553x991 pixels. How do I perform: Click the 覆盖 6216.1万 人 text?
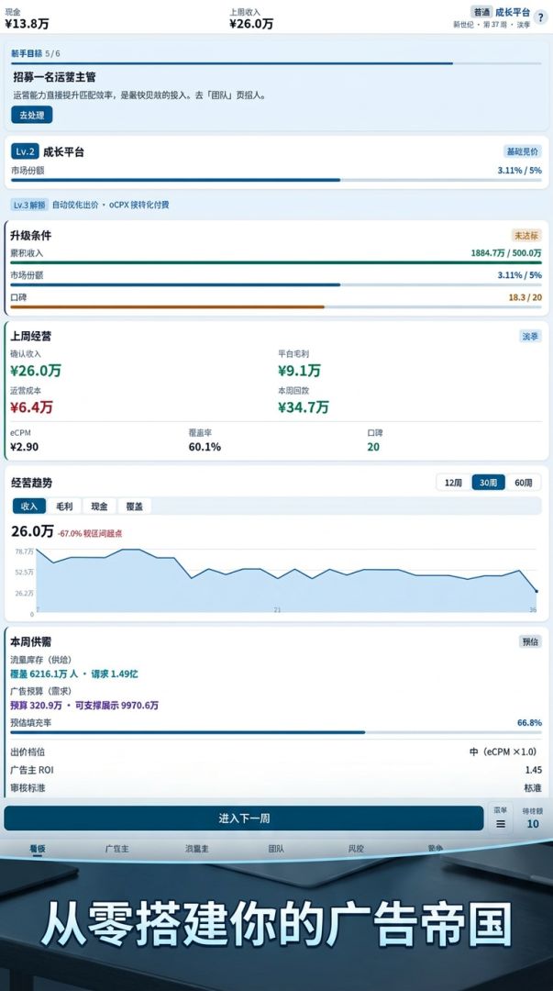pos(44,674)
